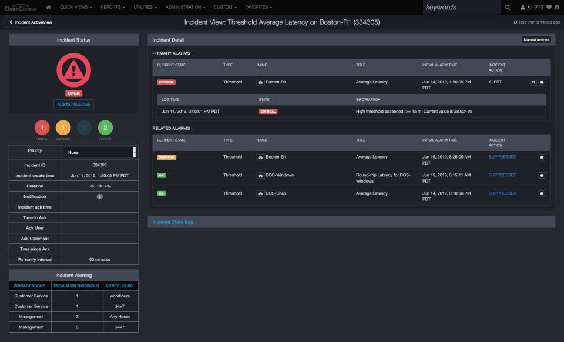This screenshot has height=342, width=564.
Task: Click the OK badge in BOS-Linux row
Action: point(162,193)
